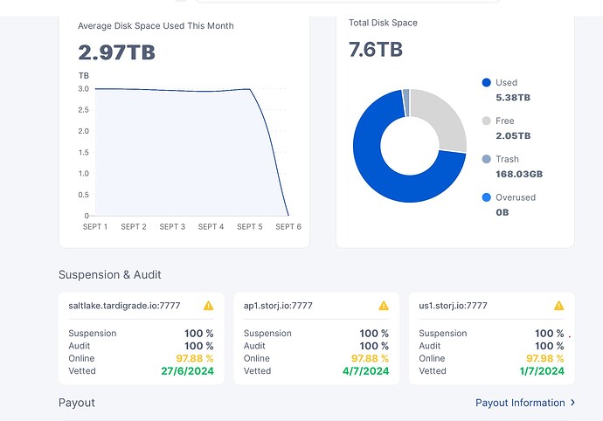Click the Free legend gray dot
This screenshot has width=603, height=421.
486,121
